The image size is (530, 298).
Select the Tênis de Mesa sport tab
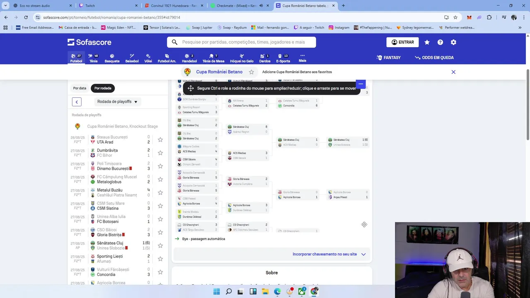pos(213,58)
